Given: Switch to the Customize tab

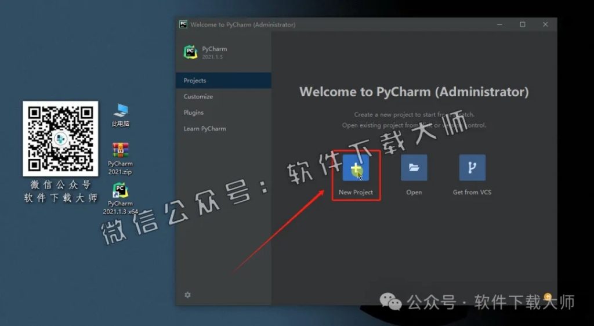Looking at the screenshot, I should 223,96.
